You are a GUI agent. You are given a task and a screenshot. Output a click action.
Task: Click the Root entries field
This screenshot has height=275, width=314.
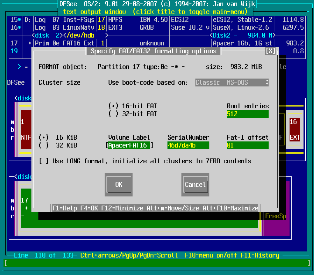(x=247, y=114)
